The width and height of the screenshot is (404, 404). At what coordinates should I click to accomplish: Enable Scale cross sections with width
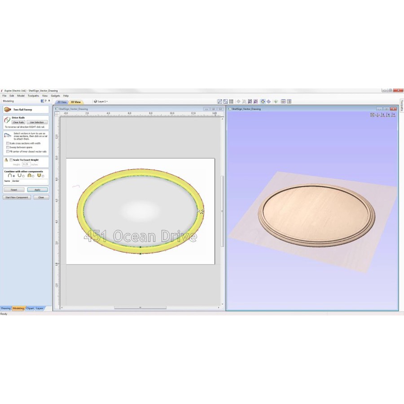tap(8, 143)
